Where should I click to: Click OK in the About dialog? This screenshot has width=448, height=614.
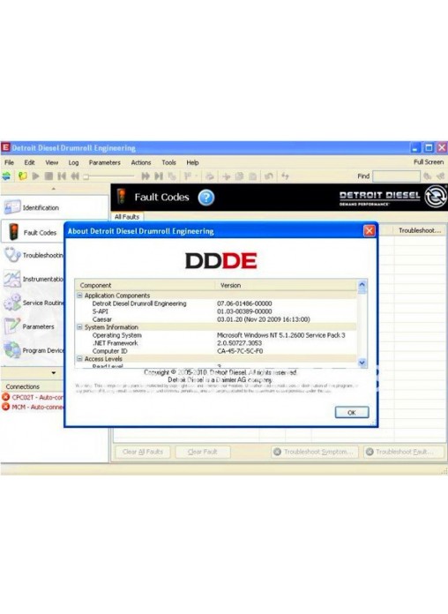[352, 412]
